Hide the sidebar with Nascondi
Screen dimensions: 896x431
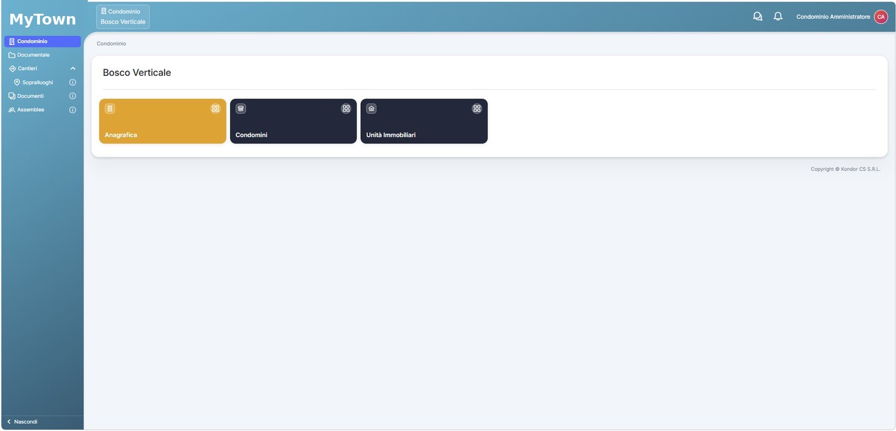pos(22,422)
